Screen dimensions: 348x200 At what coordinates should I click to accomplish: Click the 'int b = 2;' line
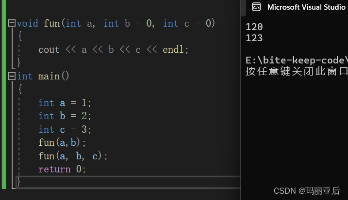point(65,116)
